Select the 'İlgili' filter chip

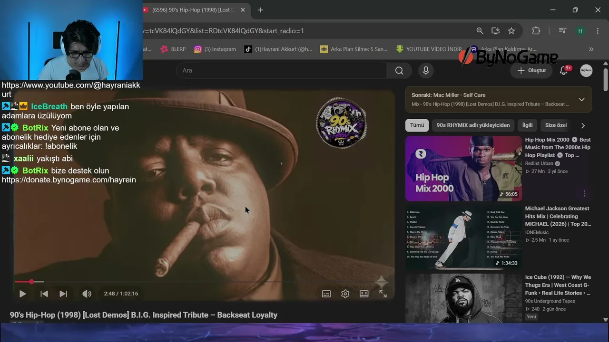pos(527,125)
